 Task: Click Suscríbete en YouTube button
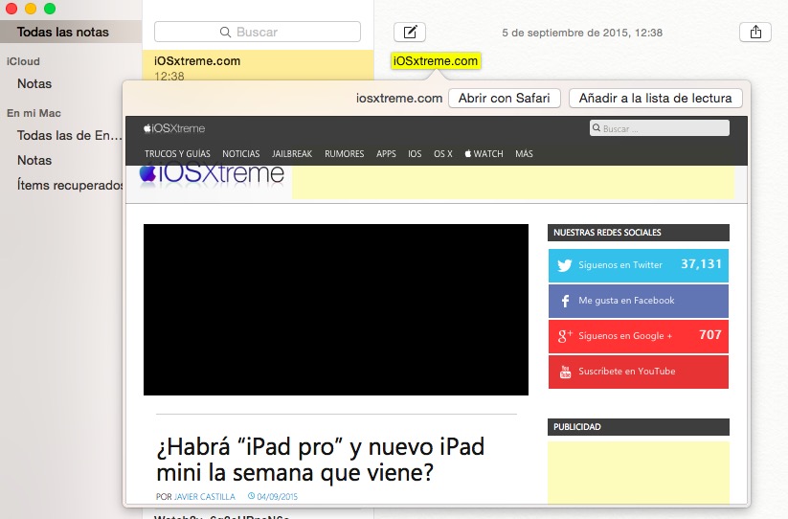point(639,372)
